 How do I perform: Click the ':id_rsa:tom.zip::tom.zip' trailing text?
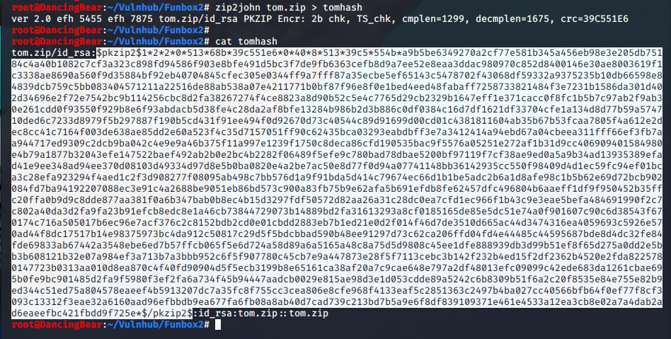[x=260, y=314]
